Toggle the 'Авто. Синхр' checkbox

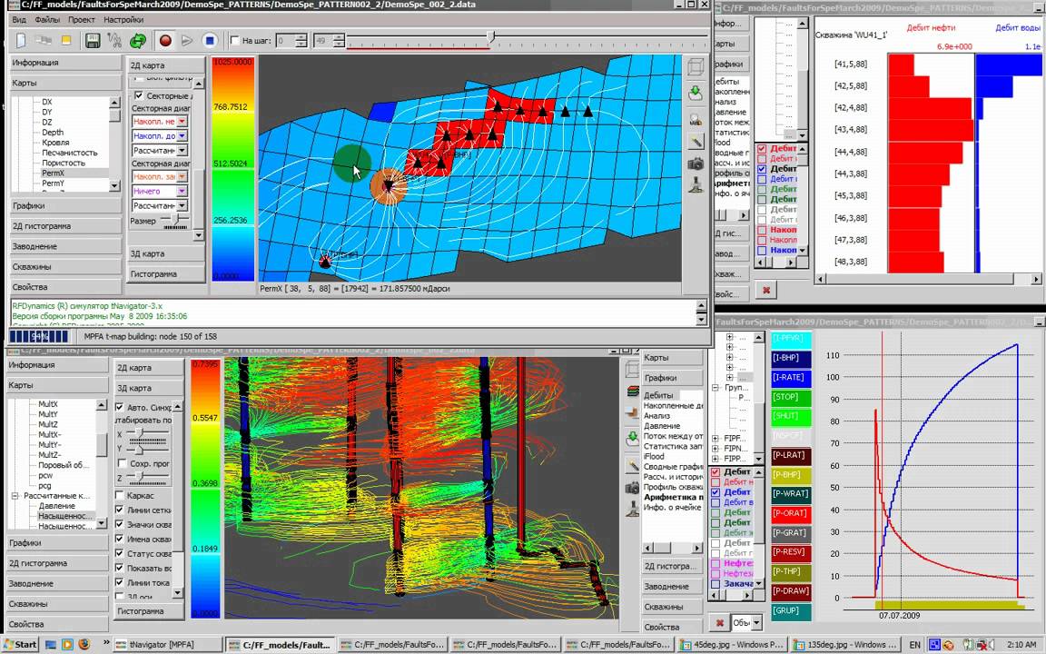point(120,407)
